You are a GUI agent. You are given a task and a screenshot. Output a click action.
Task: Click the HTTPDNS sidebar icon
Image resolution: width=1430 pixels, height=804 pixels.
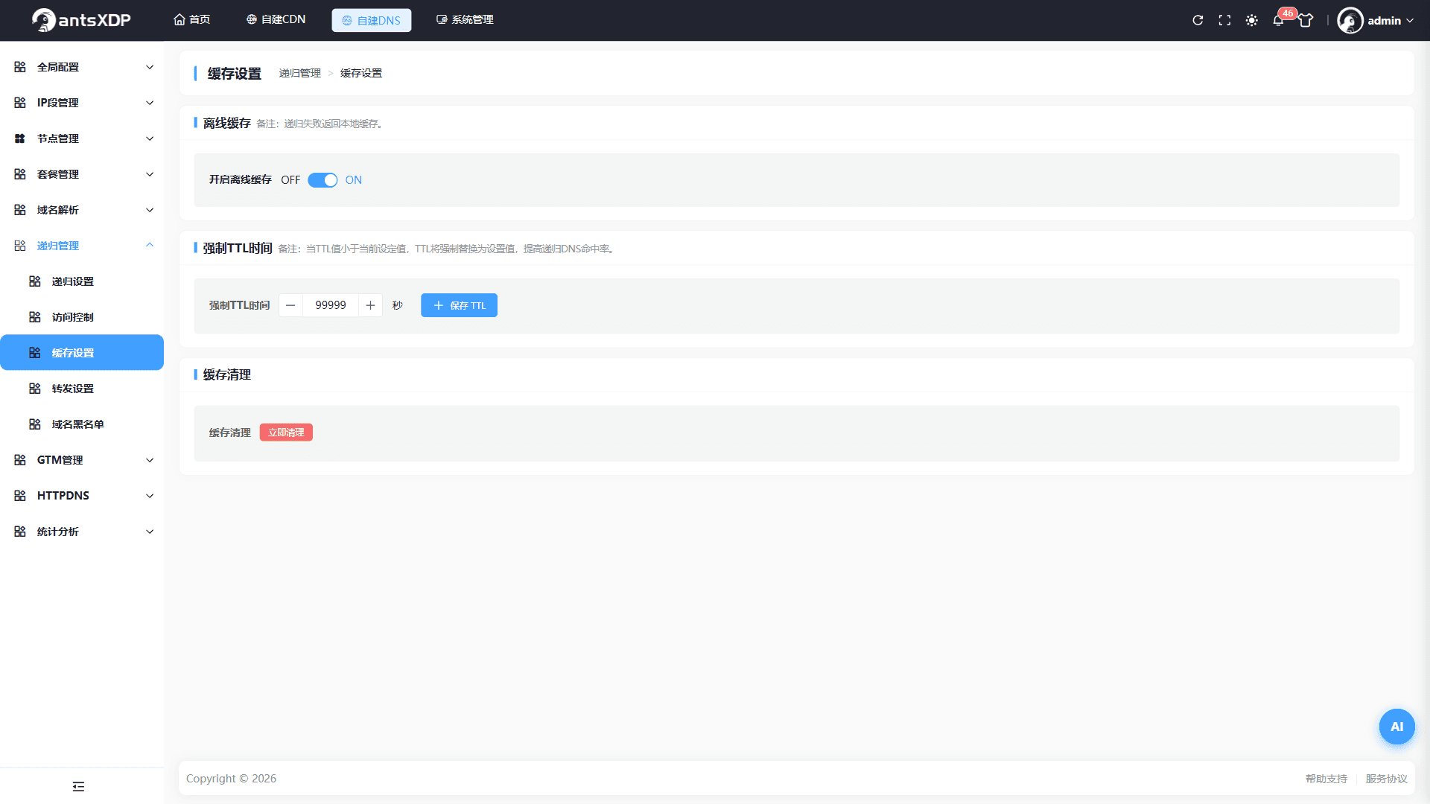(20, 496)
